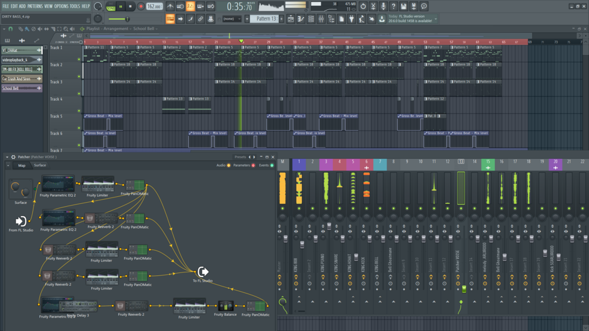Toggle Patcher Events connections visibility
The height and width of the screenshot is (331, 589).
(x=272, y=165)
